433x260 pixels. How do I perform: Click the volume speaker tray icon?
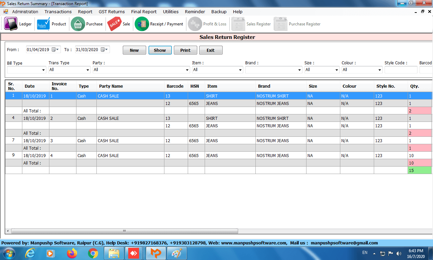(x=399, y=253)
